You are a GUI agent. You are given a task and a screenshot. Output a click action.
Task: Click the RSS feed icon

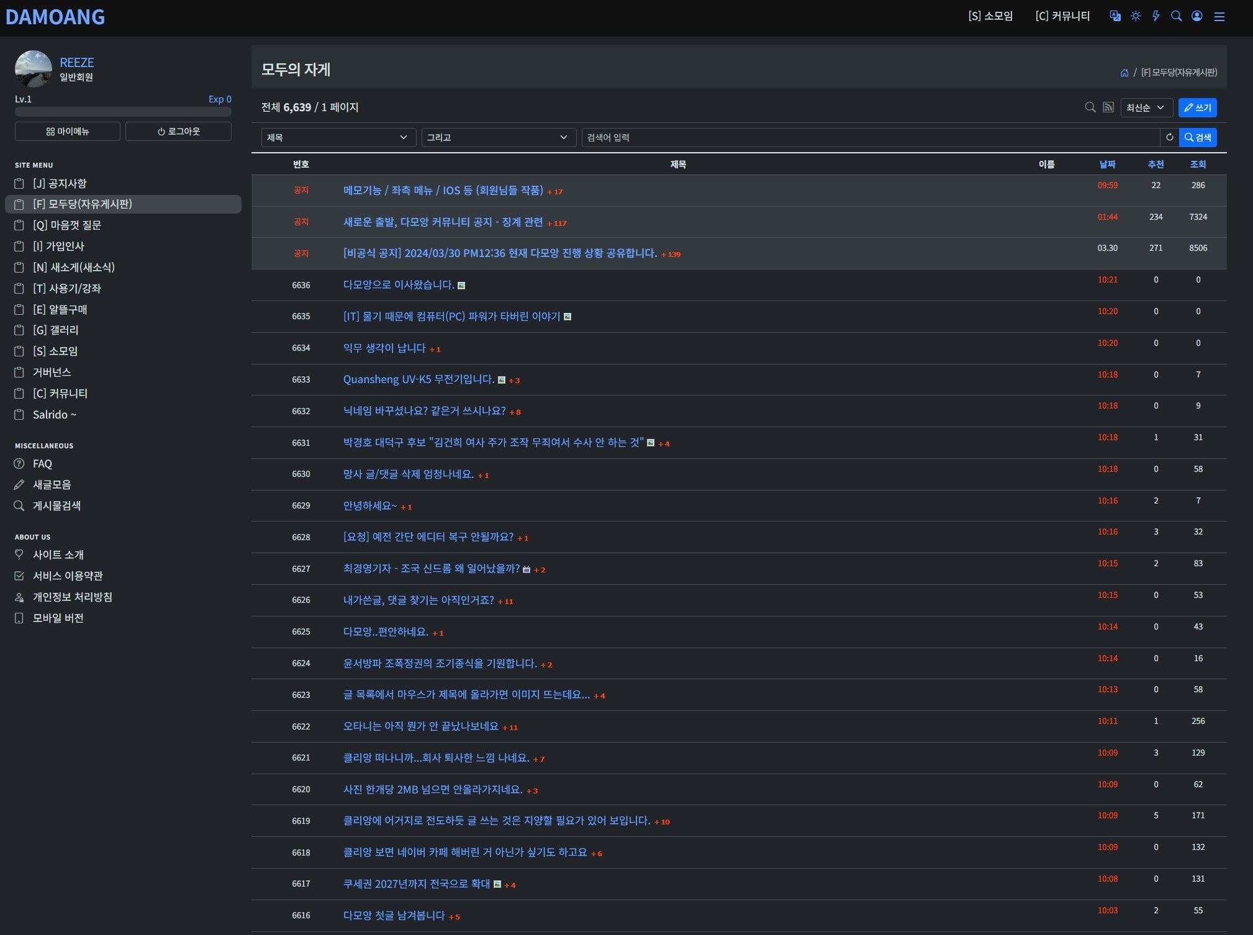pyautogui.click(x=1108, y=107)
